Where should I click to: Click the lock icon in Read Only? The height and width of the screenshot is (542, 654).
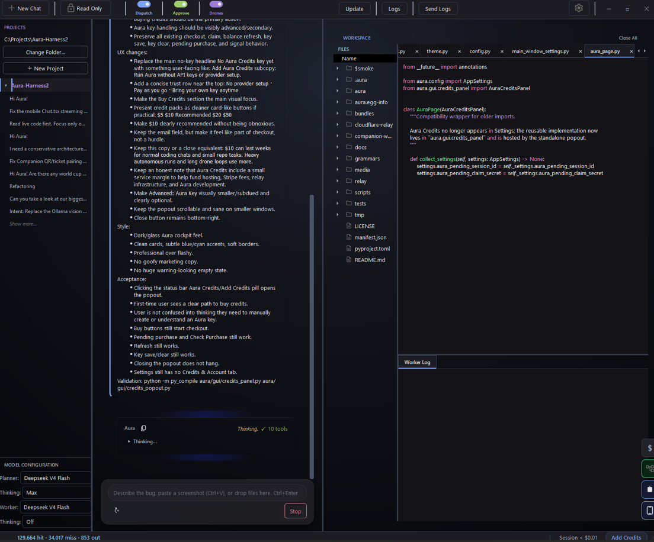click(x=71, y=8)
